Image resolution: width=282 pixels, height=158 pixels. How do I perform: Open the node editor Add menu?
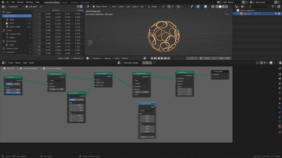[25, 63]
